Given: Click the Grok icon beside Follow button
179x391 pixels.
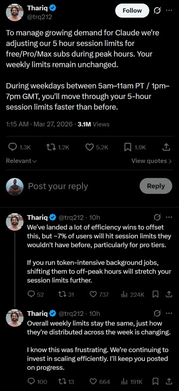Looking at the screenshot, I should (x=157, y=11).
